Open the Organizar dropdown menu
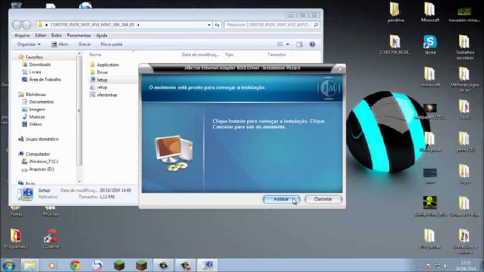 pyautogui.click(x=29, y=44)
